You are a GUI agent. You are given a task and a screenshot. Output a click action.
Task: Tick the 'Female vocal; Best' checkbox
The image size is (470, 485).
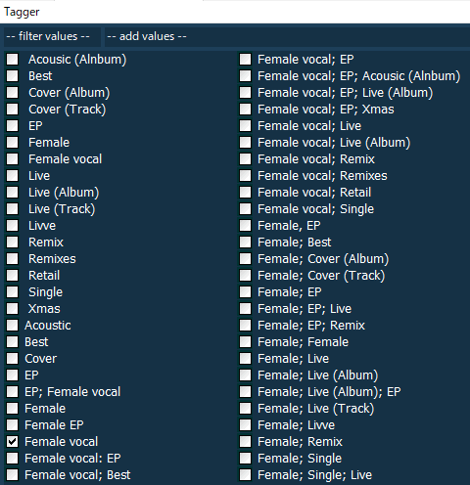point(13,474)
